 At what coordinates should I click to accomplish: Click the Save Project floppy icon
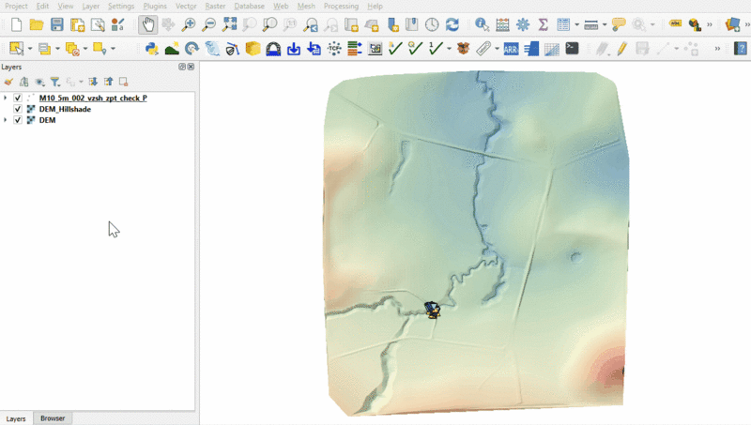(57, 24)
